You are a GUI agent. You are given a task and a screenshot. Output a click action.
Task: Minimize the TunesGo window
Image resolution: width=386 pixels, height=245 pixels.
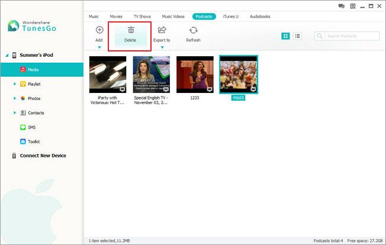(x=362, y=7)
